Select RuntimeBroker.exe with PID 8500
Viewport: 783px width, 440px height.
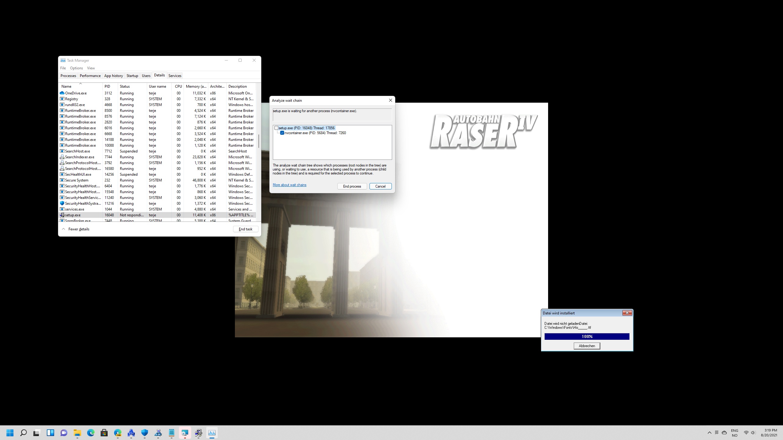158,111
